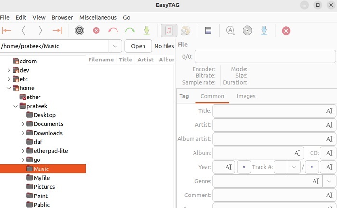Apply Album artist to all files icon
Viewport: 337px width, 208px height.
(329, 139)
